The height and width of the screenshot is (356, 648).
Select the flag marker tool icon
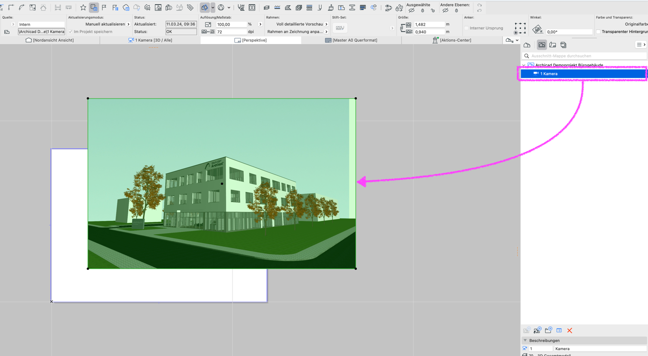[104, 7]
